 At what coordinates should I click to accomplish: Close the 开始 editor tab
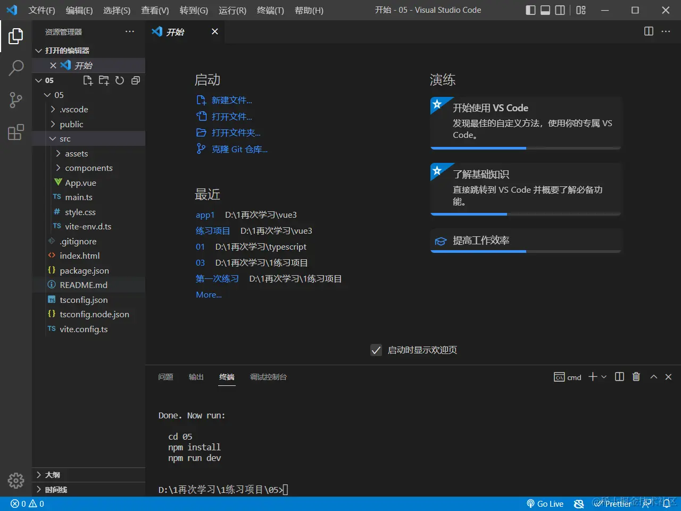(215, 32)
